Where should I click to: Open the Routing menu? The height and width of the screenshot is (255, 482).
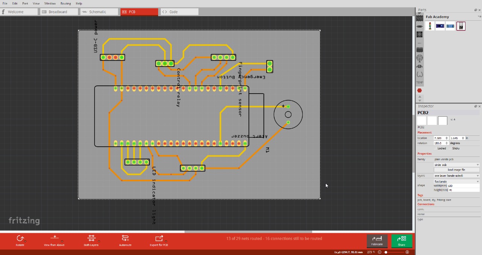coord(66,3)
